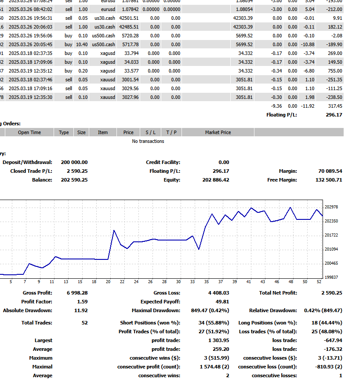Click the Item column header
The image size is (352, 379).
[x=103, y=132]
